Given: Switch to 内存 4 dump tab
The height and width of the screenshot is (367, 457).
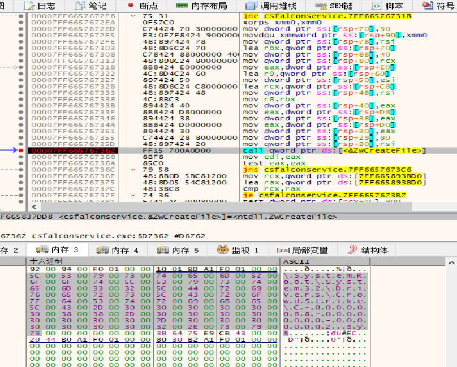Looking at the screenshot, I should pyautogui.click(x=118, y=250).
